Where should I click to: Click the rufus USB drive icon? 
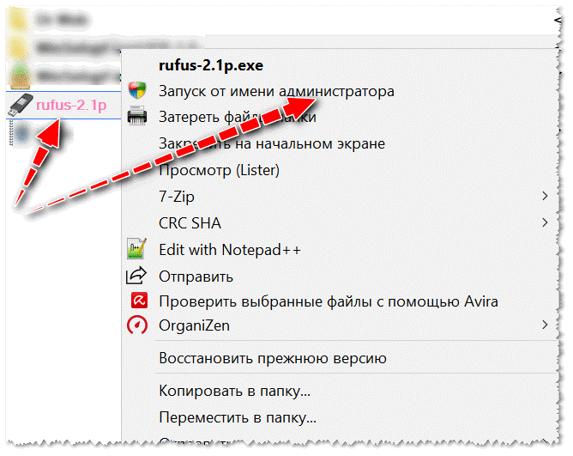(x=21, y=105)
